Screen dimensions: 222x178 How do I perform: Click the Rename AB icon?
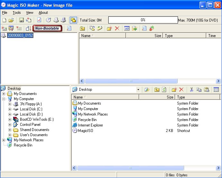tap(127, 28)
